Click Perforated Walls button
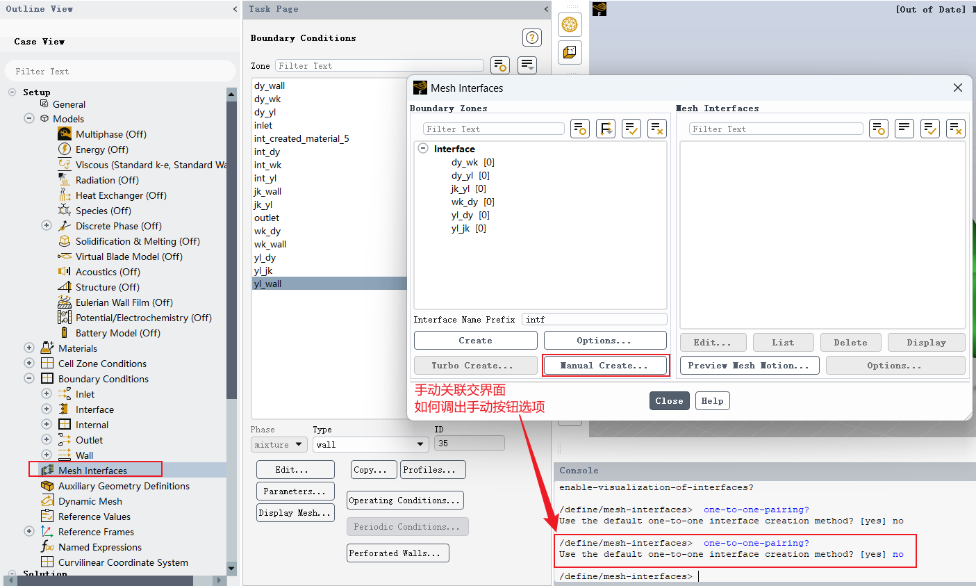The height and width of the screenshot is (586, 976). [398, 553]
